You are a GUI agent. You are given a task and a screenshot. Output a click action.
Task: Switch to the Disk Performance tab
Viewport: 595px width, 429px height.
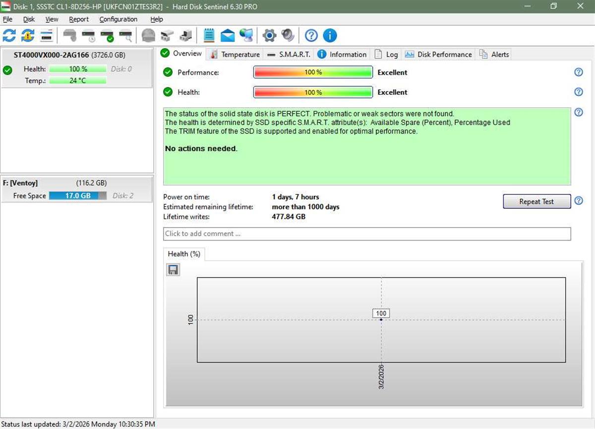coord(439,55)
